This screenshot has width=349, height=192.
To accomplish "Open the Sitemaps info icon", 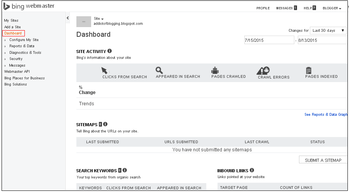I will pos(105,124).
